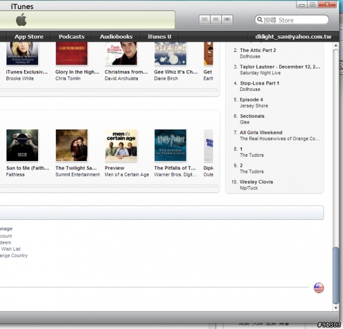
Task: Click Diane Birch artist link
Action: 166,79
